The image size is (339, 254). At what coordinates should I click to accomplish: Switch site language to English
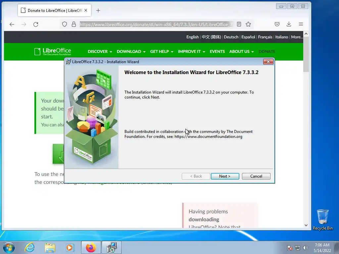pyautogui.click(x=192, y=37)
